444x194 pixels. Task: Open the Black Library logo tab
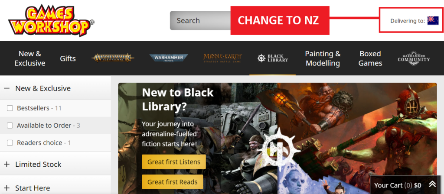point(272,58)
